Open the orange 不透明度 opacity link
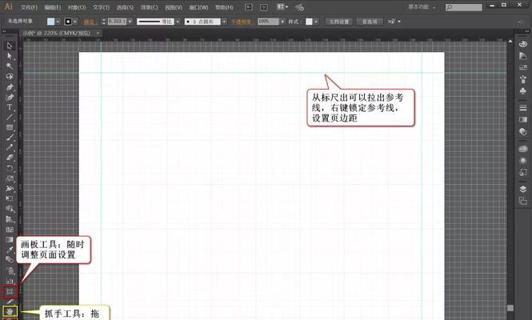 242,22
